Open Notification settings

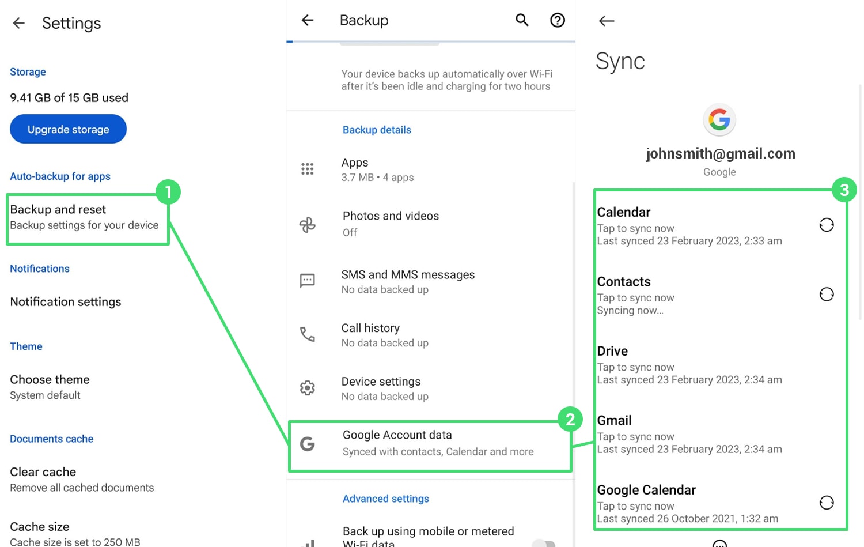(65, 301)
